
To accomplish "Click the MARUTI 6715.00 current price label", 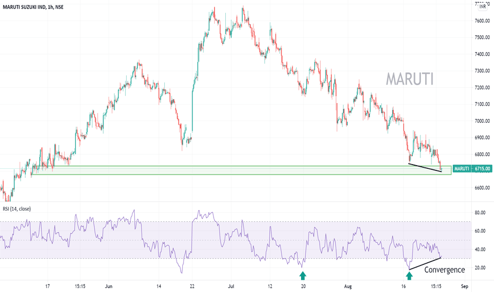I will [x=472, y=169].
